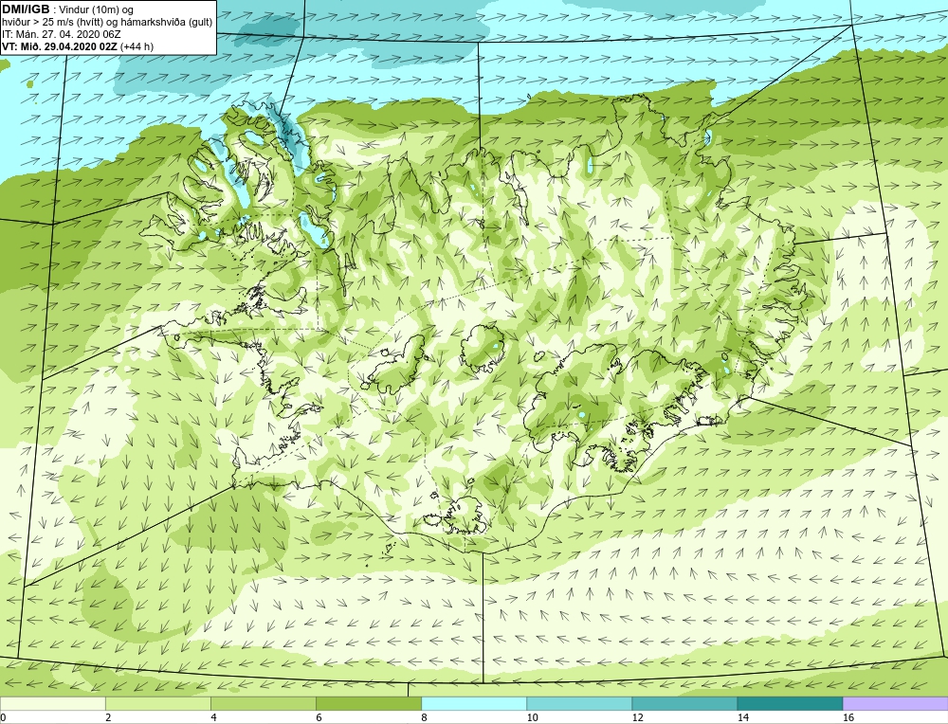Click the 0–2 m/s pale yellow legend swatch
This screenshot has width=948, height=724.
[x=52, y=703]
